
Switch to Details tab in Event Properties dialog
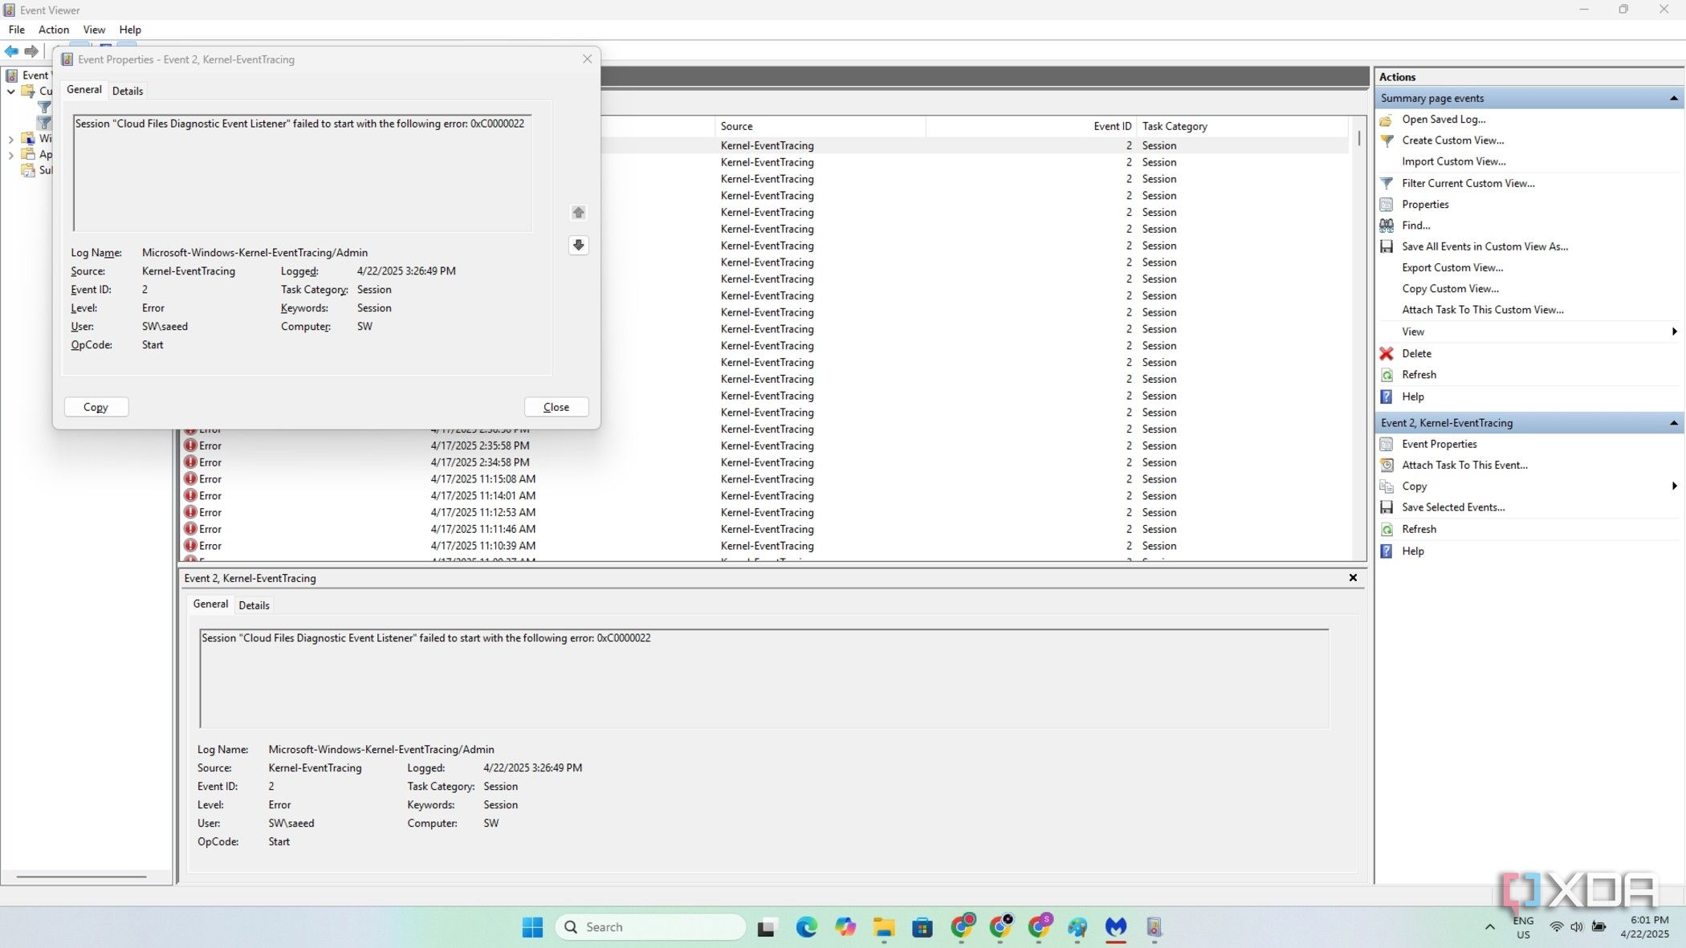(x=128, y=92)
